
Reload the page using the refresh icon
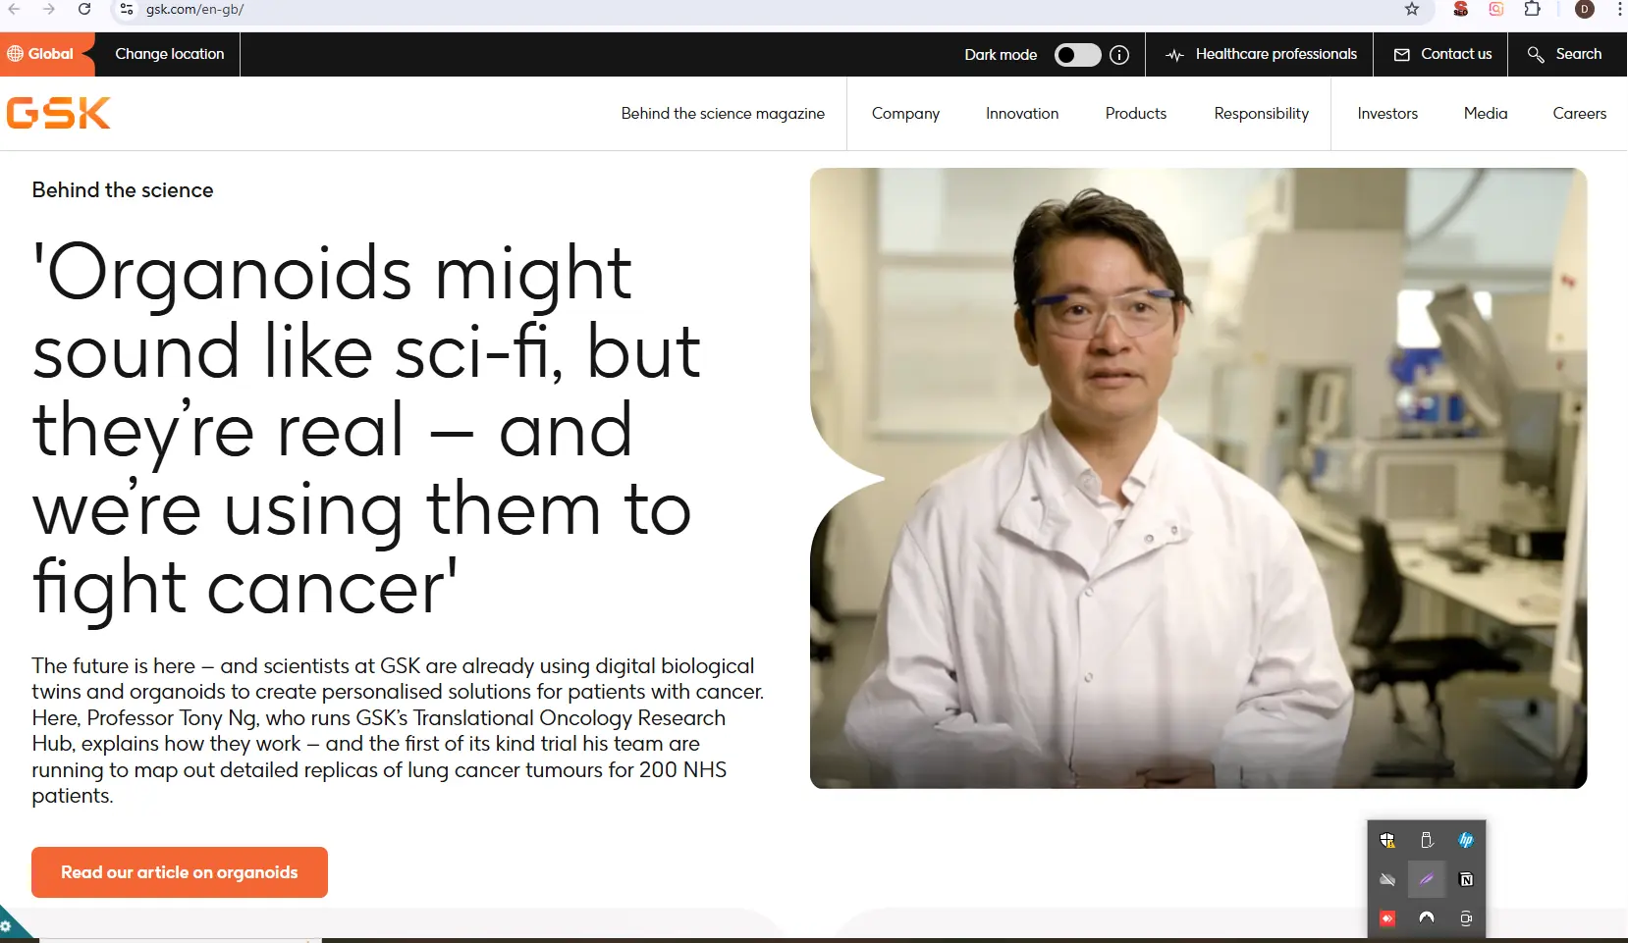[x=84, y=9]
